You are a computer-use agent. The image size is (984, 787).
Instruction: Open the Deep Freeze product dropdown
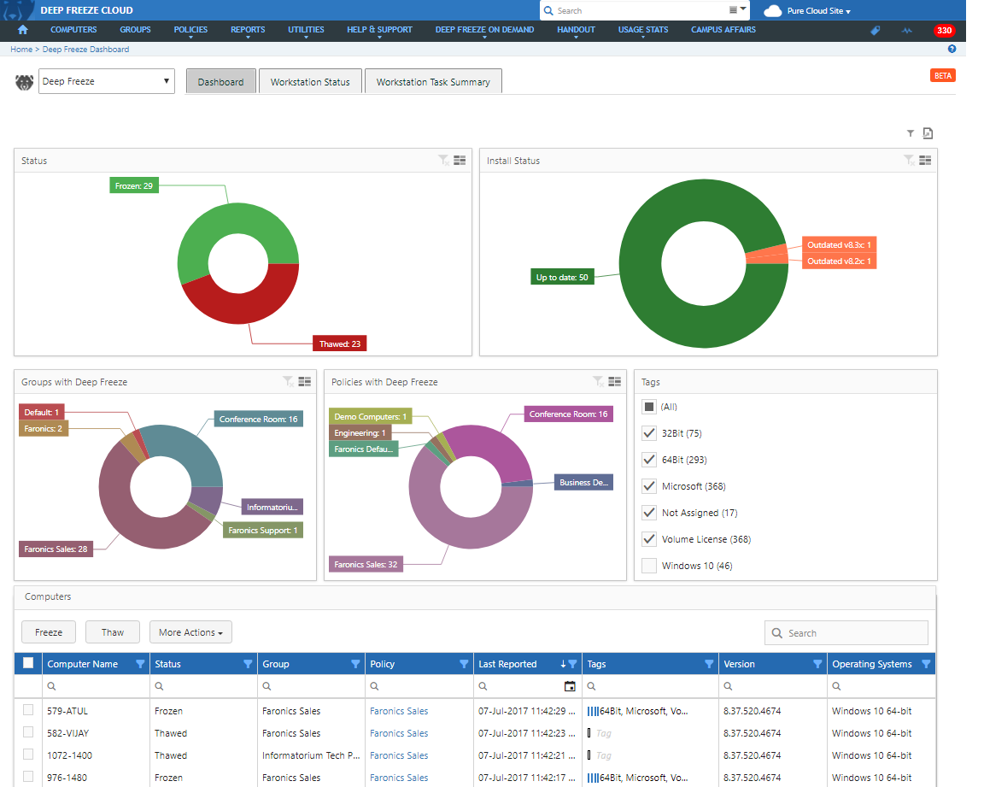[107, 82]
